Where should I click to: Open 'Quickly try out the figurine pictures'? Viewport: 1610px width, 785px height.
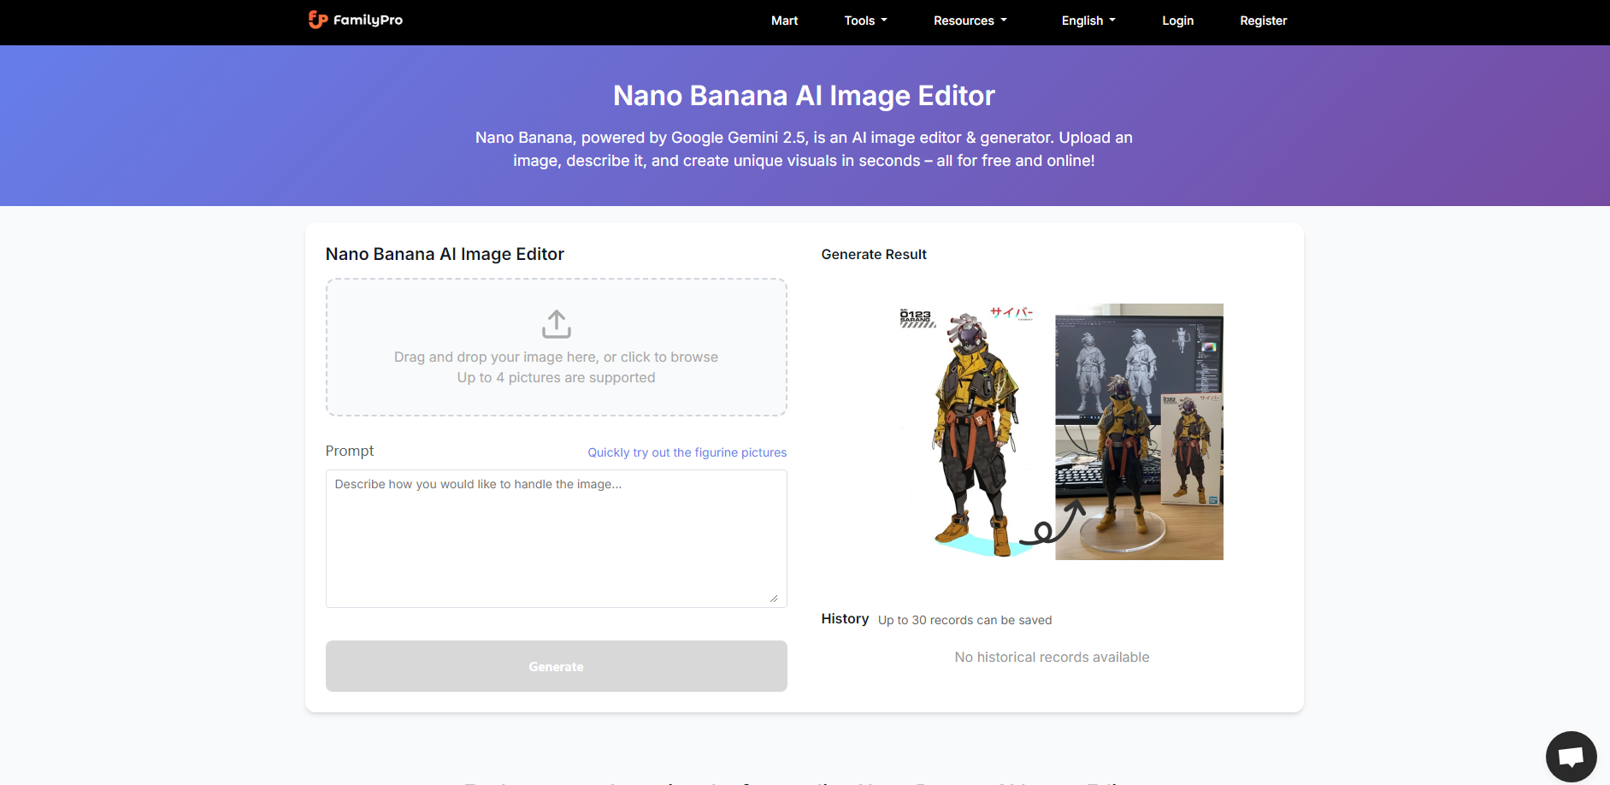[687, 452]
